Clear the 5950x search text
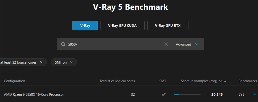 166,44
